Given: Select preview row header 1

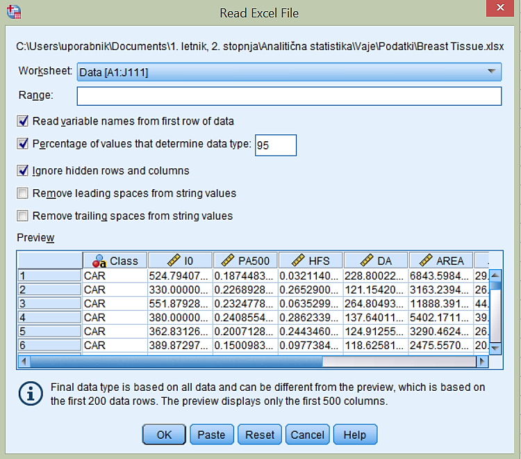Looking at the screenshot, I should [49, 275].
